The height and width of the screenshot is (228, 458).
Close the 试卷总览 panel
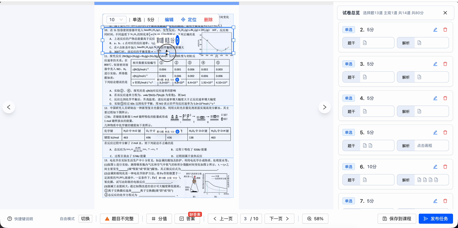click(445, 13)
